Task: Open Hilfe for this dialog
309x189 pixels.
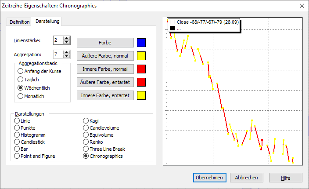Action: (286, 178)
